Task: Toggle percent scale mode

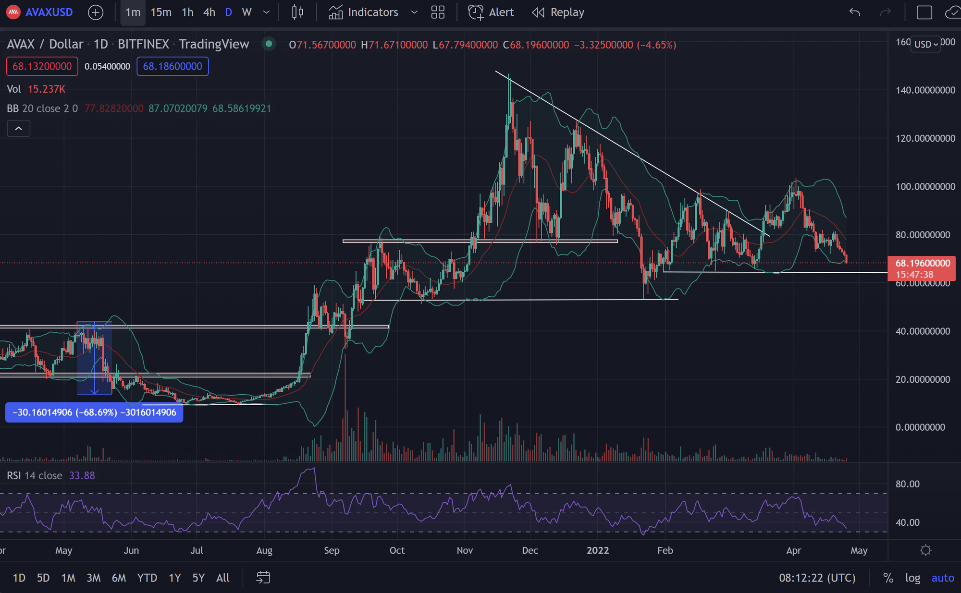Action: click(888, 578)
